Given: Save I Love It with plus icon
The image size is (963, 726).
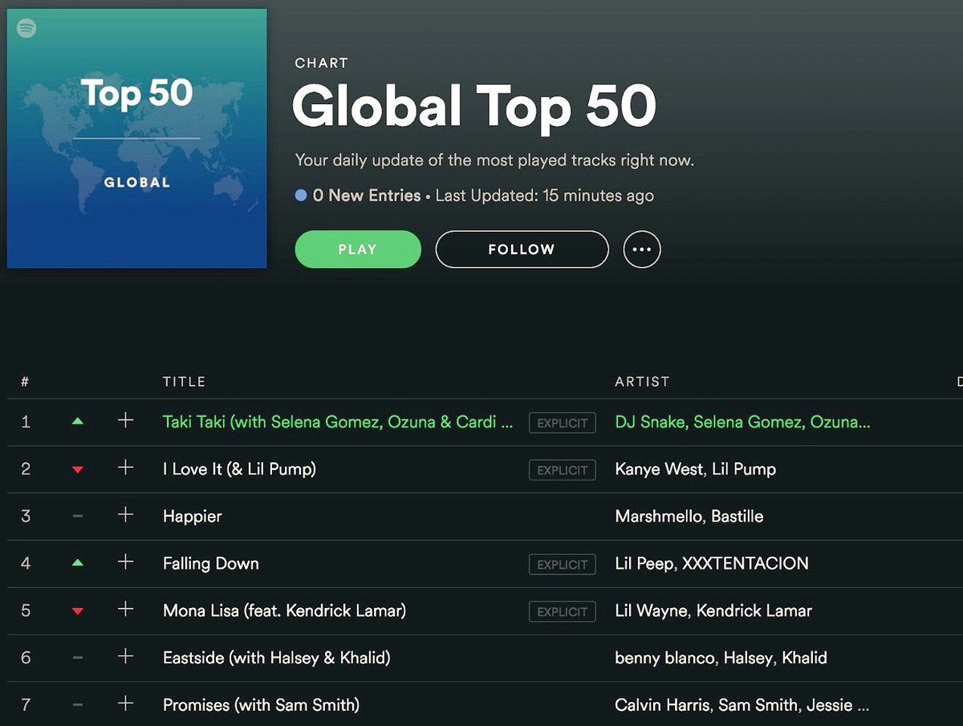Looking at the screenshot, I should tap(125, 468).
